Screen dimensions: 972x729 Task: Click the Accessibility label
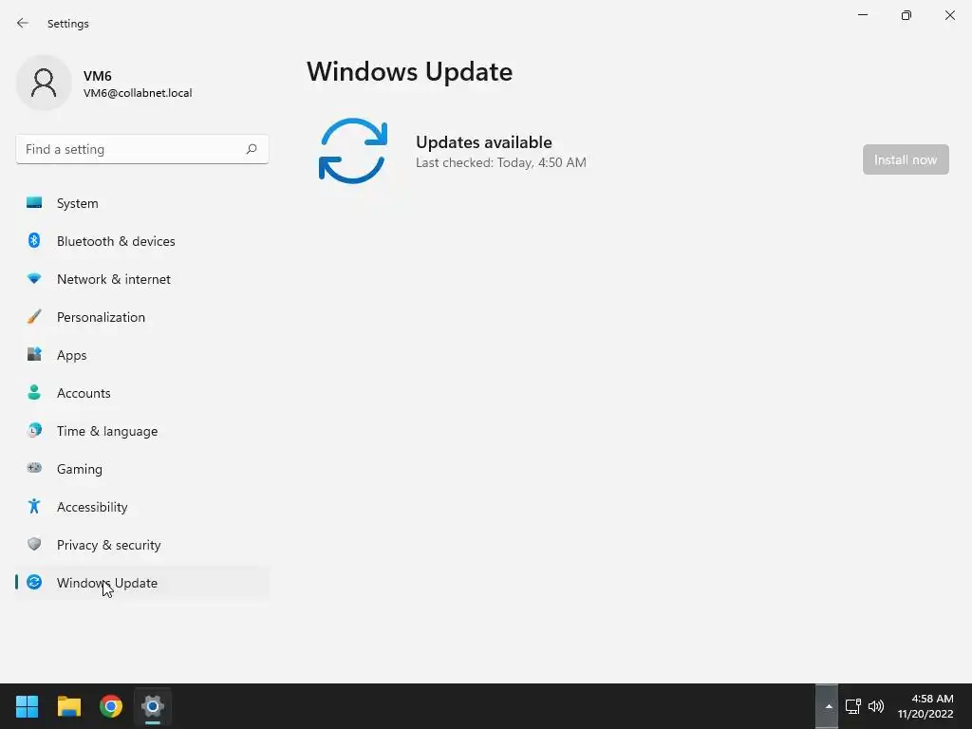click(x=92, y=507)
